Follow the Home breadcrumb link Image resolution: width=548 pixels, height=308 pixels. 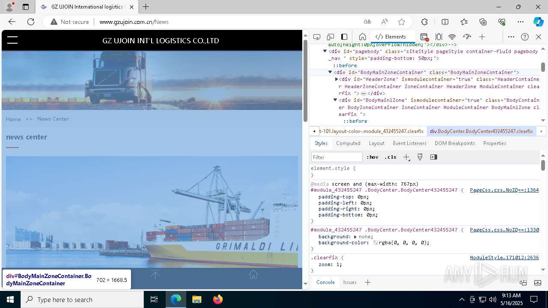coord(13,119)
